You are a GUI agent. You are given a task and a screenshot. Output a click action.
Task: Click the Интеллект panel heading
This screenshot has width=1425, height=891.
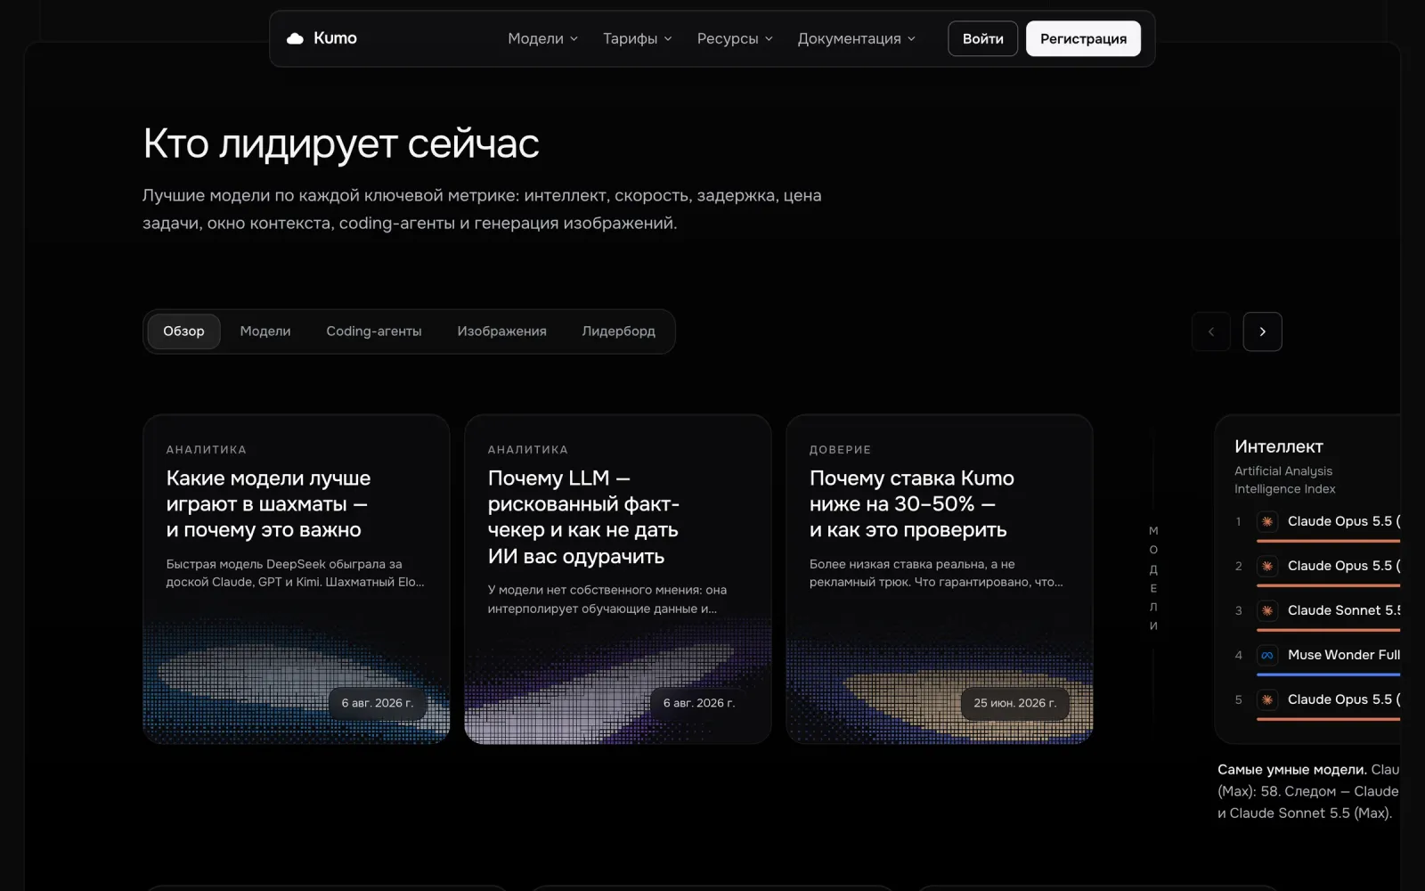coord(1278,446)
